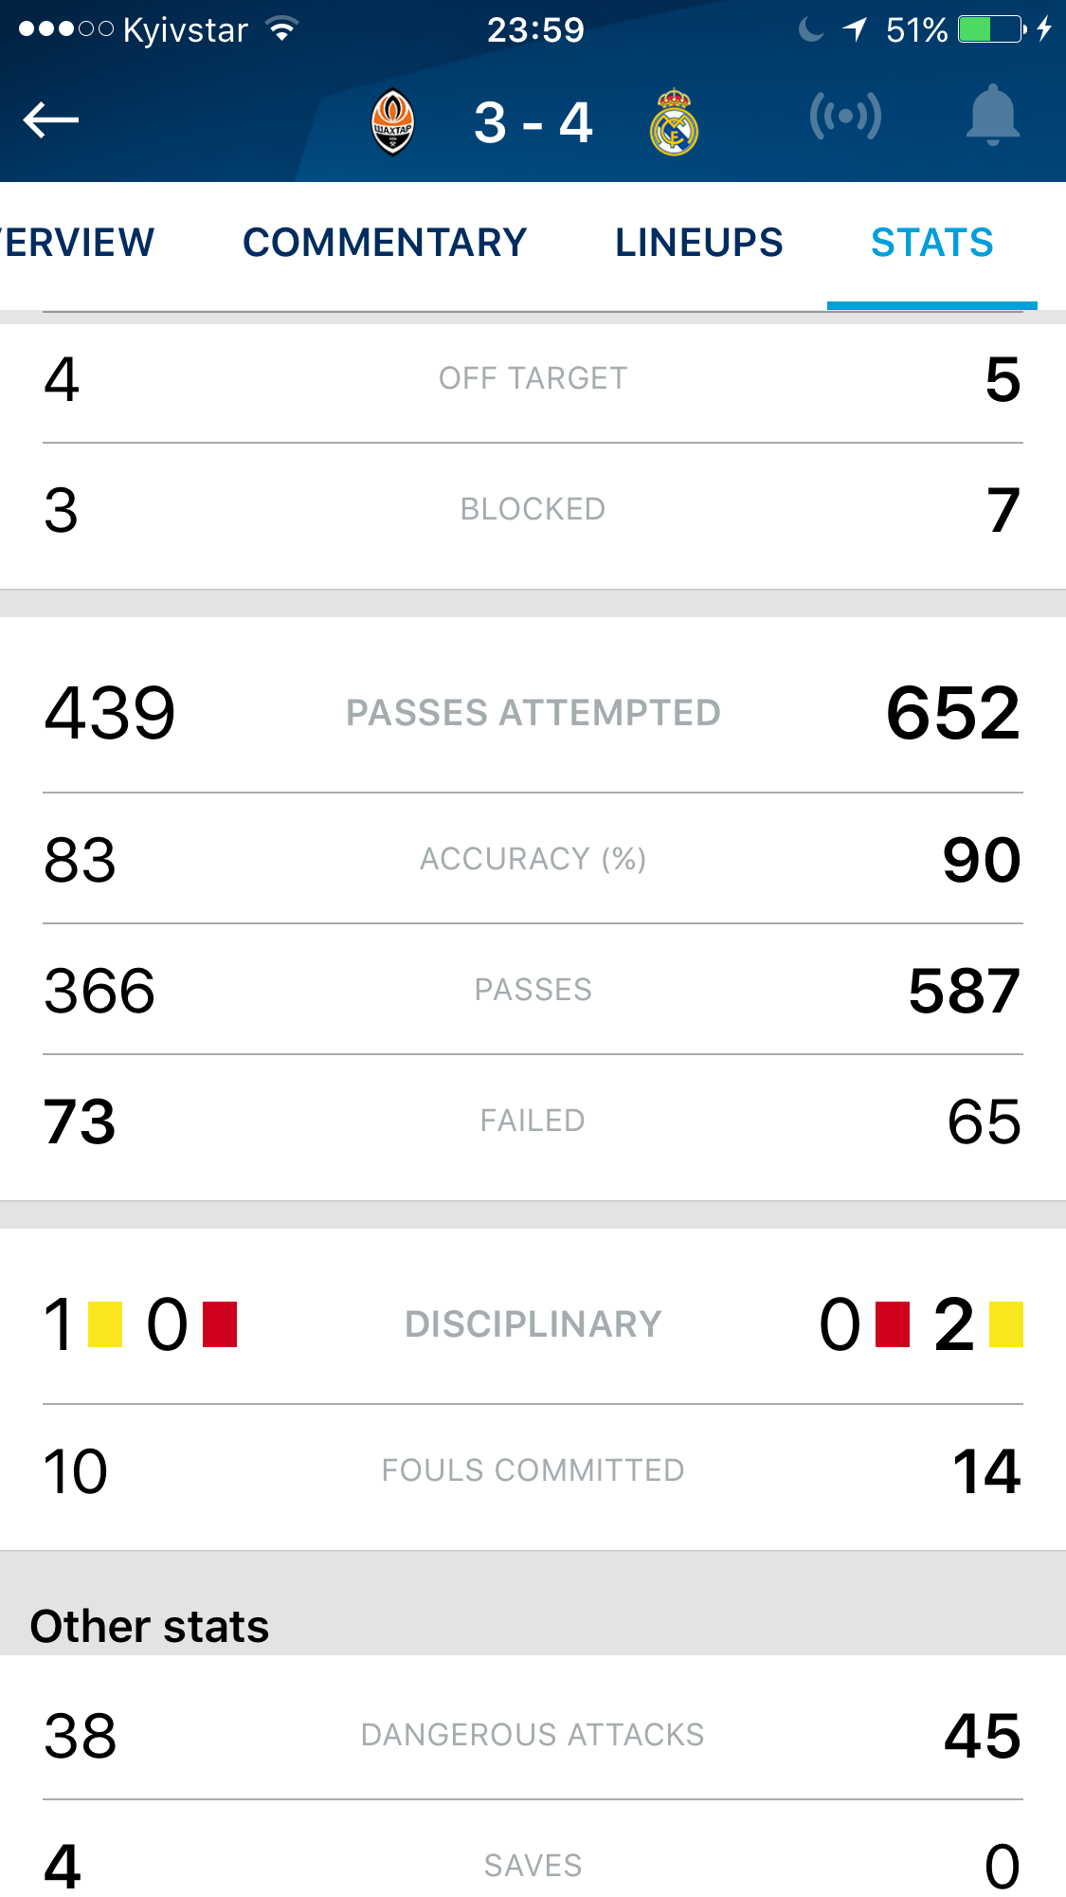The height and width of the screenshot is (1897, 1066).
Task: Tap the Shakhtar Donetsk club crest
Action: pyautogui.click(x=392, y=122)
